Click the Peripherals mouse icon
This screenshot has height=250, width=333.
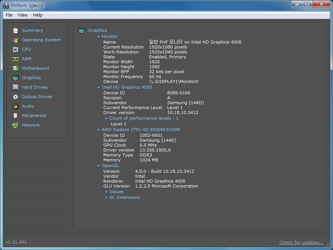(15, 116)
